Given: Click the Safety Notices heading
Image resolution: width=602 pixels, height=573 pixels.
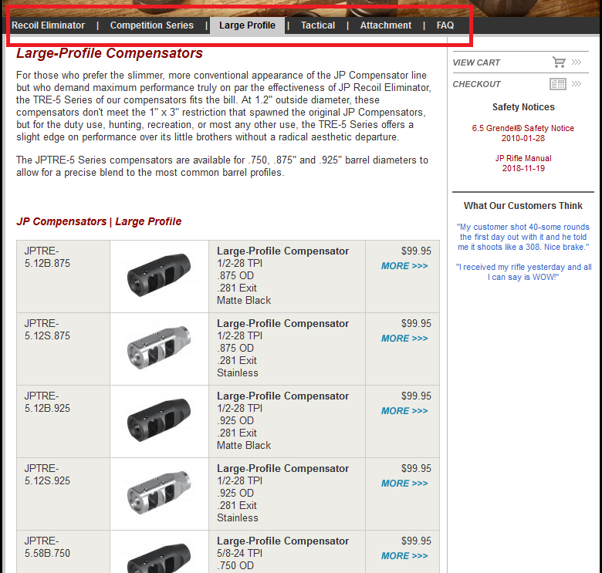Looking at the screenshot, I should [x=523, y=107].
